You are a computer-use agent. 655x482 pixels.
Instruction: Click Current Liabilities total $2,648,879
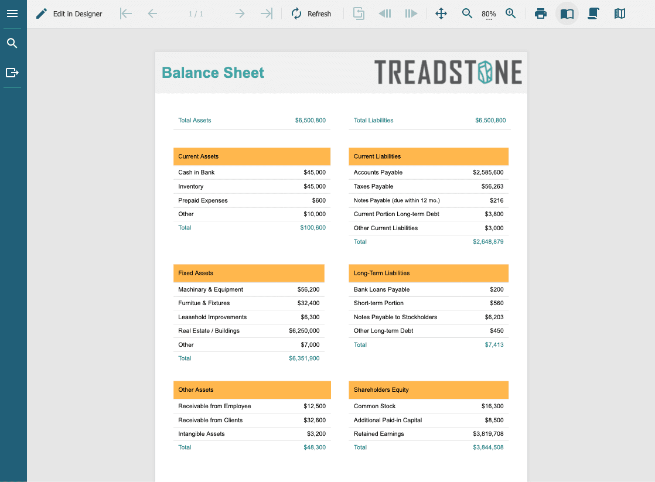point(489,241)
